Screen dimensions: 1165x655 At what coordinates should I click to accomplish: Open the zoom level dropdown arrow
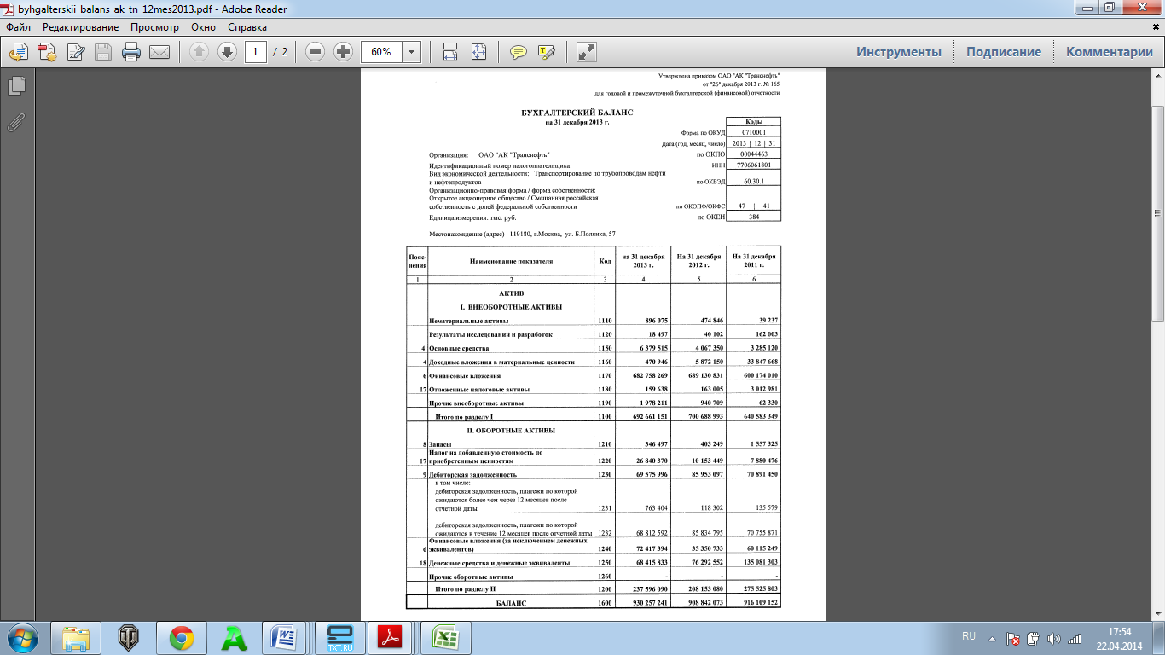412,52
